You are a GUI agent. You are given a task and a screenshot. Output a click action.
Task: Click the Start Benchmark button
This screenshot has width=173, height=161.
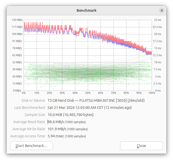point(32,146)
